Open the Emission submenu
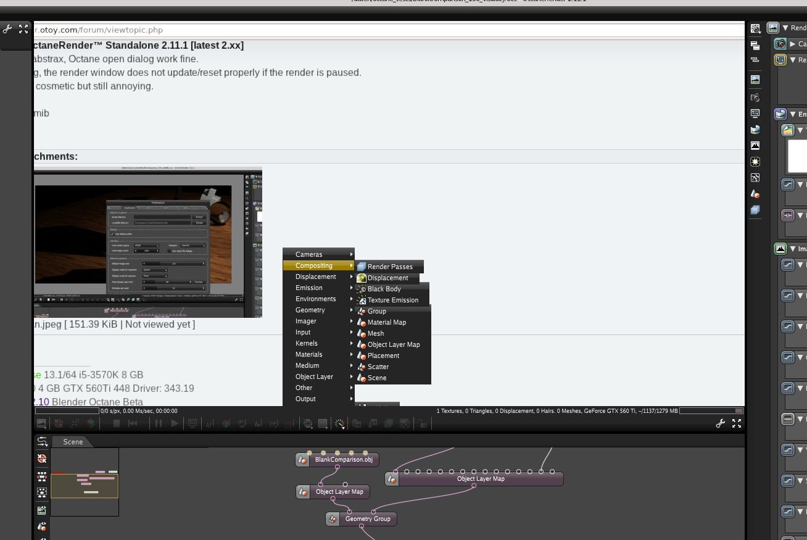Image resolution: width=807 pixels, height=540 pixels. click(319, 288)
